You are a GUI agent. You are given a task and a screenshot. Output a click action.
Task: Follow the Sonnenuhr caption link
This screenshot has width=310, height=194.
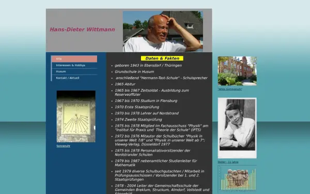tap(63, 146)
